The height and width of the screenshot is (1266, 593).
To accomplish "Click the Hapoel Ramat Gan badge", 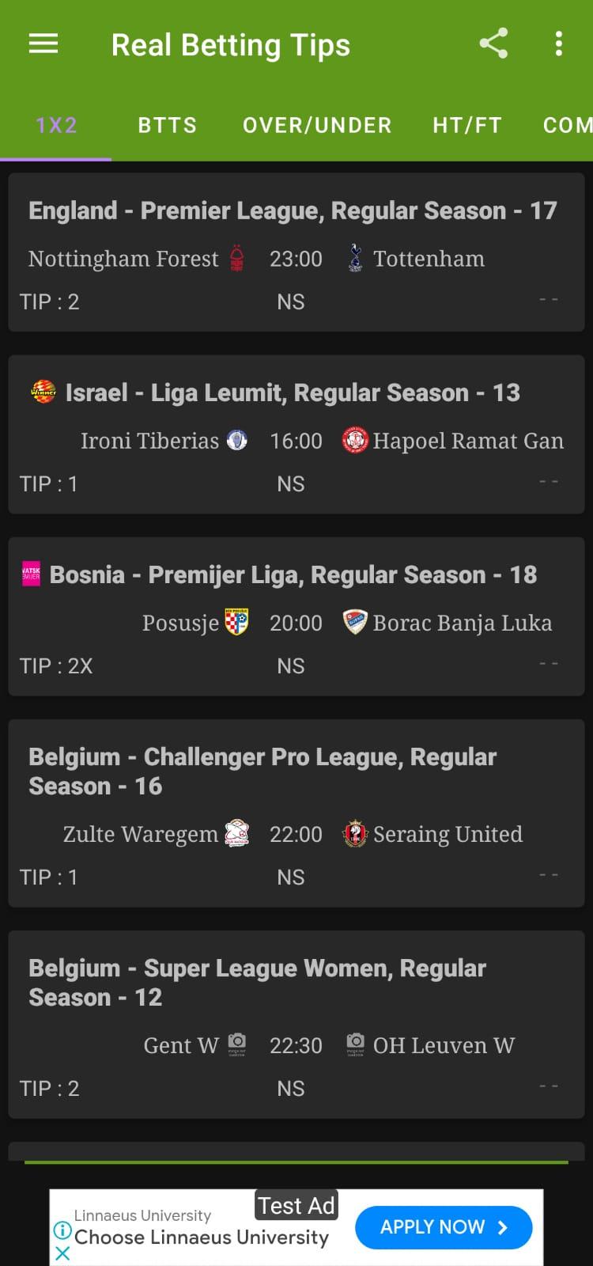I will tap(356, 441).
